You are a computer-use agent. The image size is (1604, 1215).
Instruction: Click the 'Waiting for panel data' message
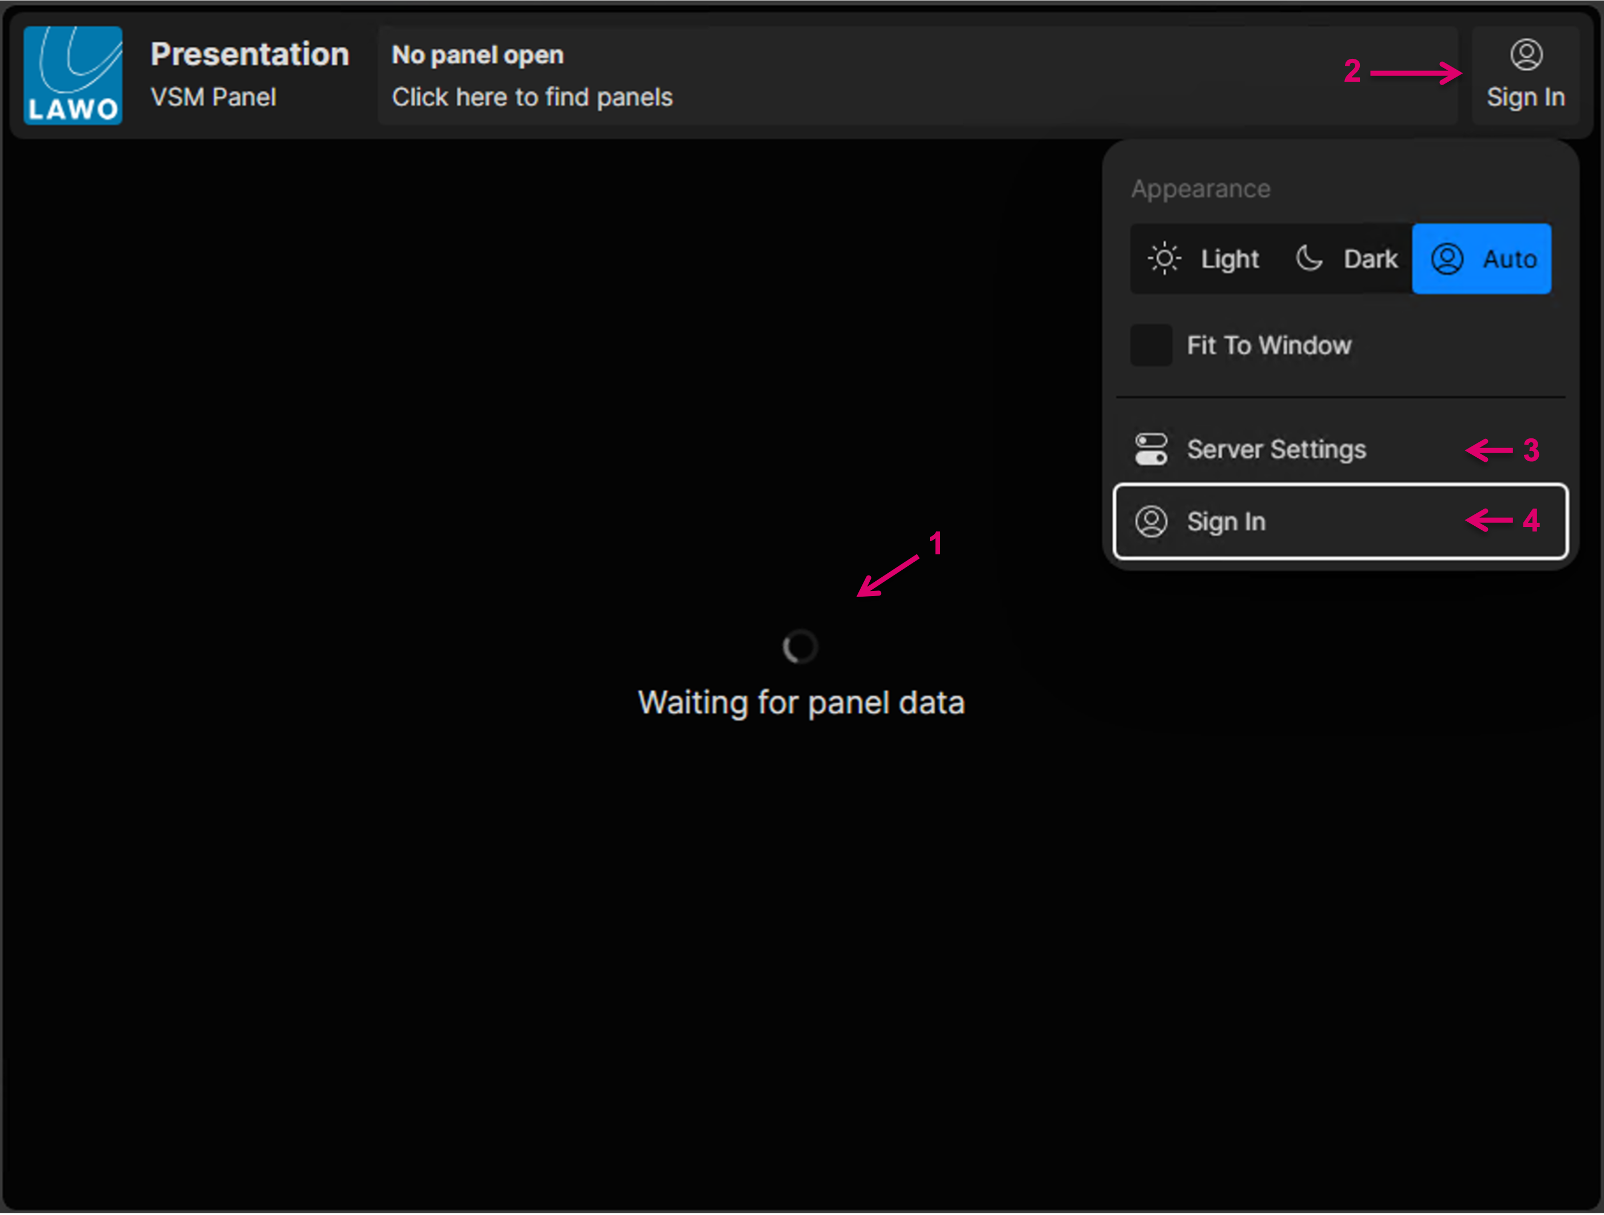pyautogui.click(x=801, y=702)
